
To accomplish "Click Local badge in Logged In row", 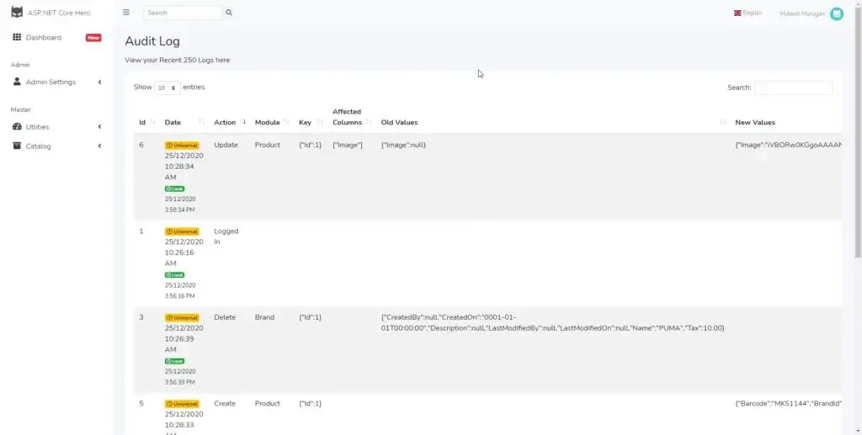I will click(x=175, y=275).
